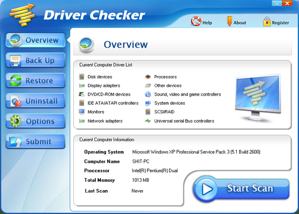Click the Restore green arrows icon
This screenshot has width=299, height=214.
pyautogui.click(x=15, y=81)
